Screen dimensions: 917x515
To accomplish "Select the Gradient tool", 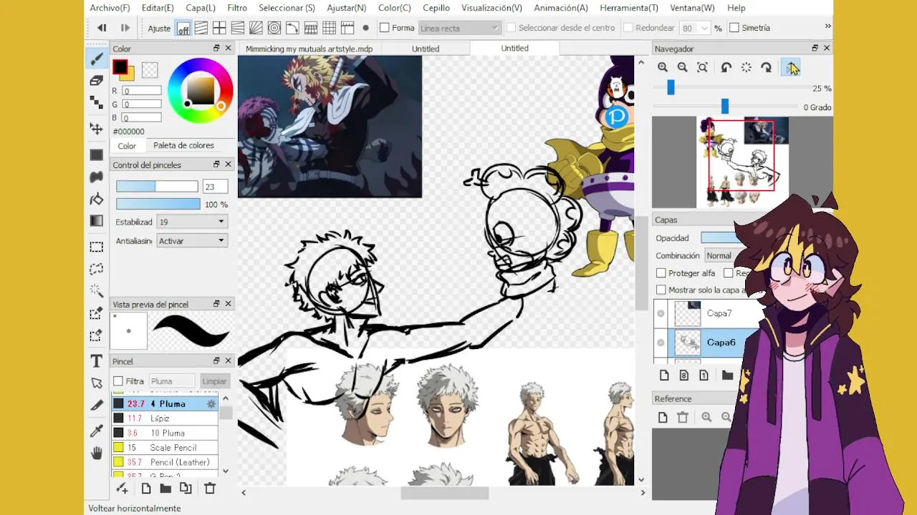I will [96, 221].
